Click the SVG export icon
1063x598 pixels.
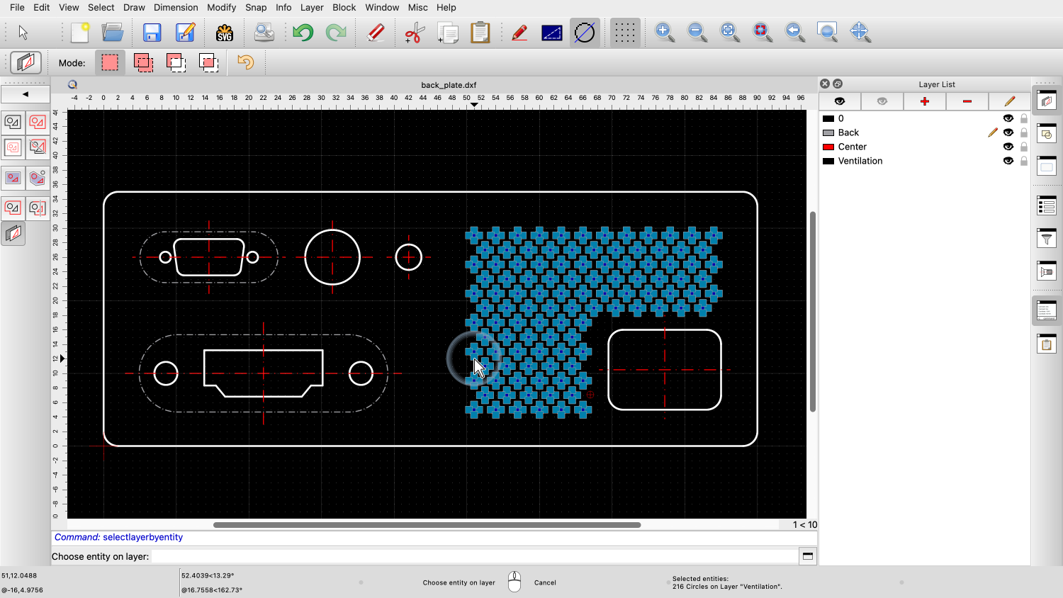225,33
